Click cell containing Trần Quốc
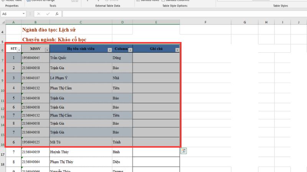 [81, 58]
